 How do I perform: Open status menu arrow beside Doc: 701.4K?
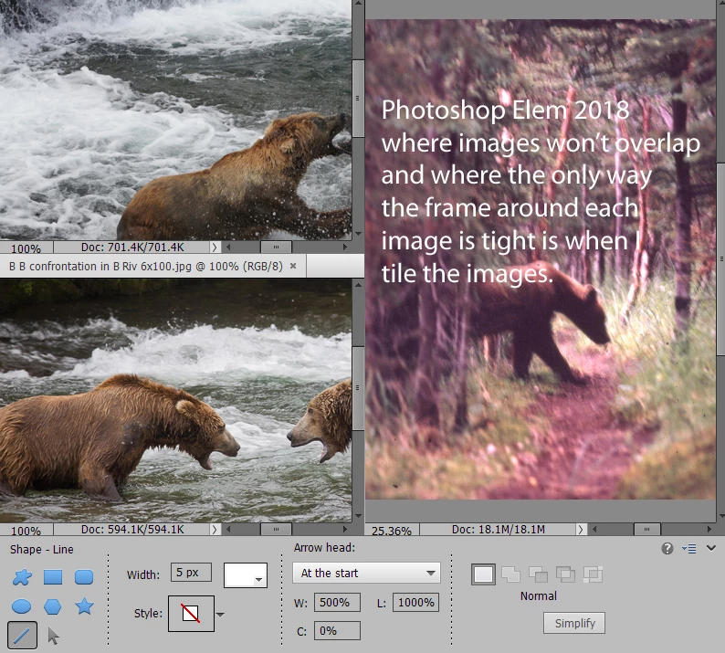pos(214,248)
